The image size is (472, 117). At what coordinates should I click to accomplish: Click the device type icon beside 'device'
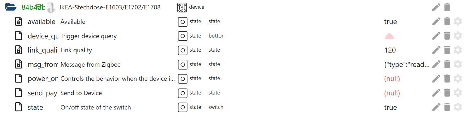tap(182, 7)
